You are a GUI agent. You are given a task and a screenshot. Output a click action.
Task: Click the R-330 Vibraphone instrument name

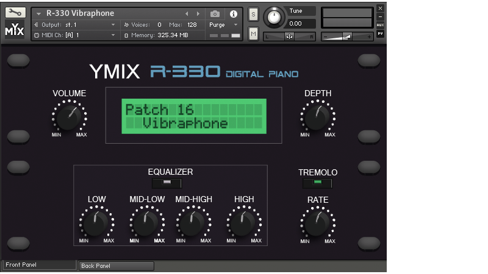81,13
